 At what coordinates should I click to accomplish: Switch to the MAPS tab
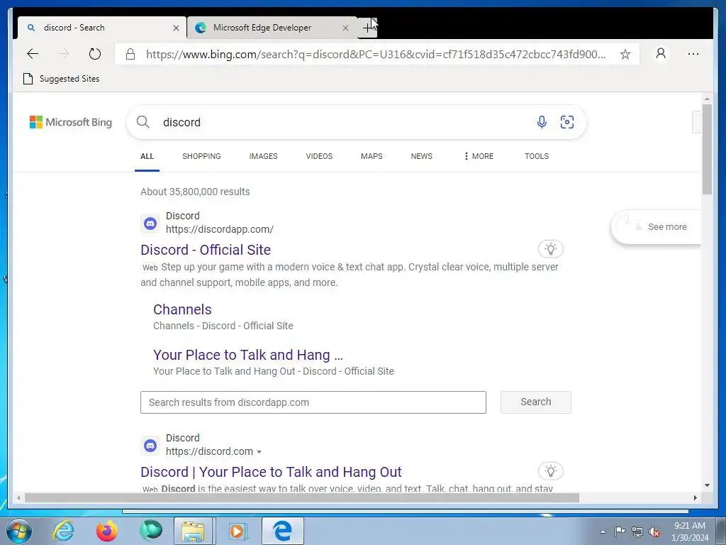pos(372,156)
